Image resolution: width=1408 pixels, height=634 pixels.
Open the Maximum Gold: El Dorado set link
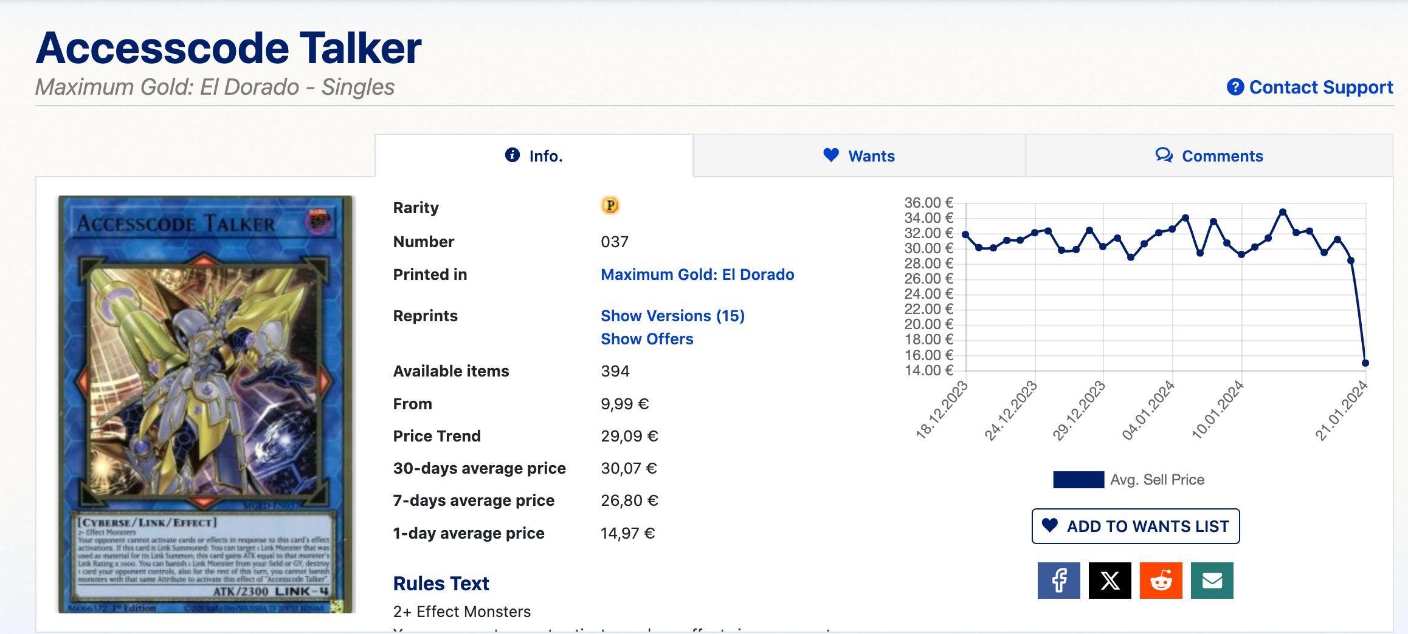coord(697,274)
